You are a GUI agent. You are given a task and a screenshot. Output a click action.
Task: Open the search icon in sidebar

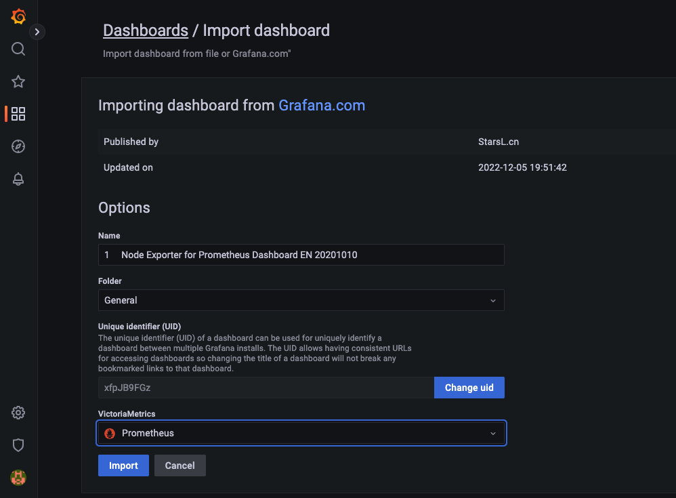18,49
